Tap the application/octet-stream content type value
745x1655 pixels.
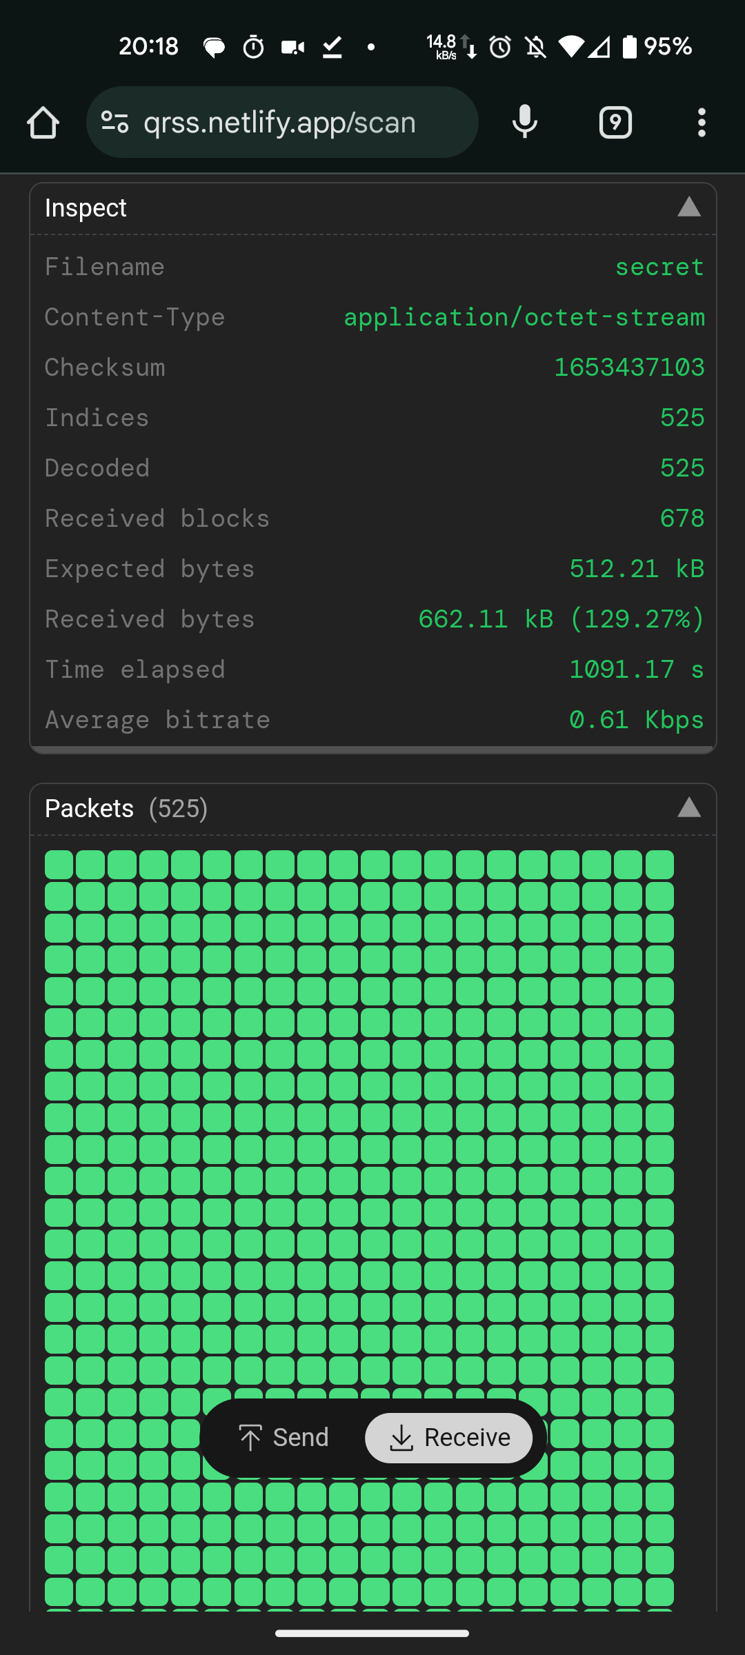[x=524, y=317]
